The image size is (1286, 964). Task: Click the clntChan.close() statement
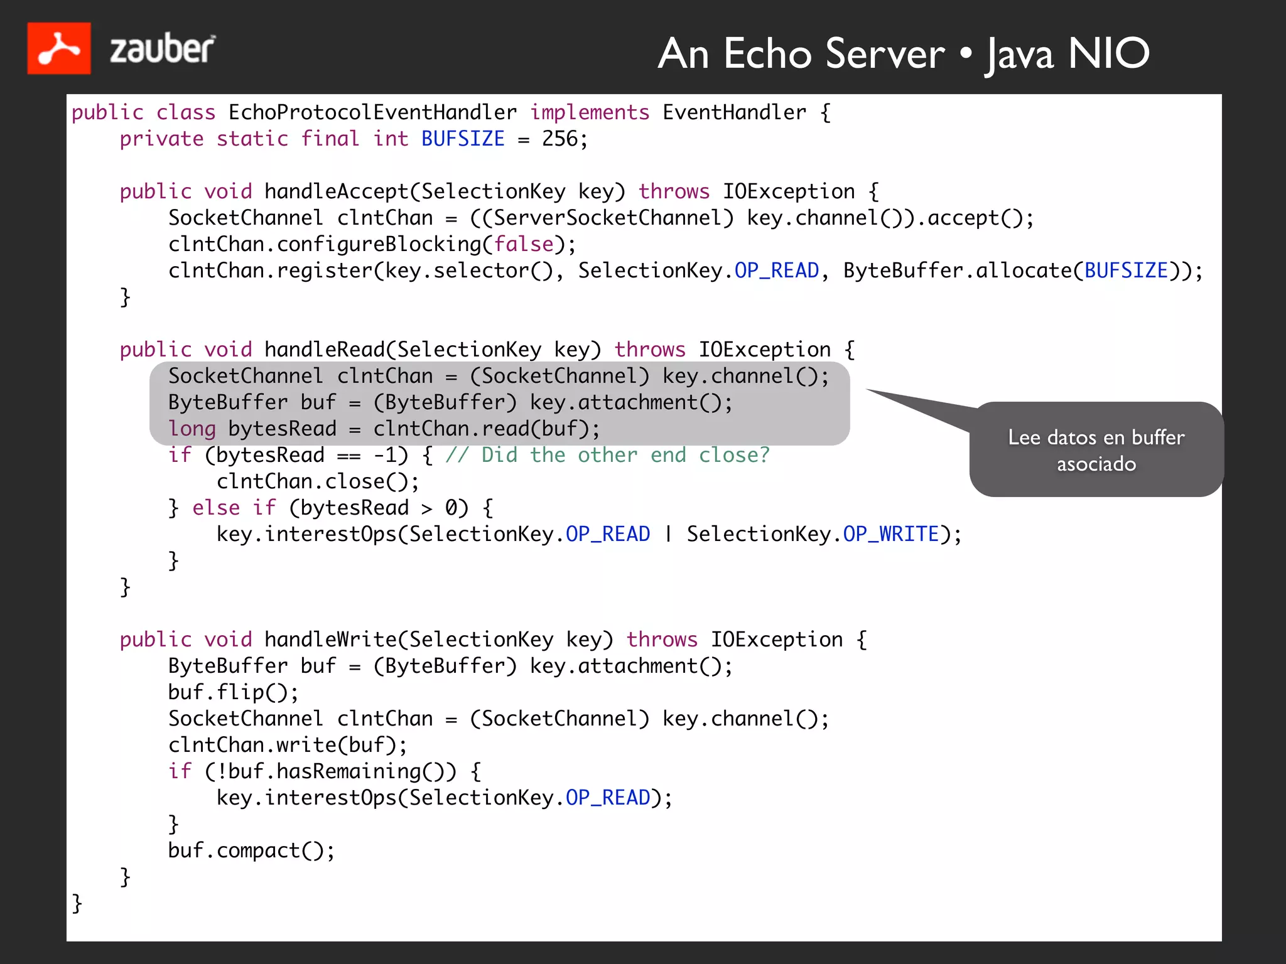point(318,481)
